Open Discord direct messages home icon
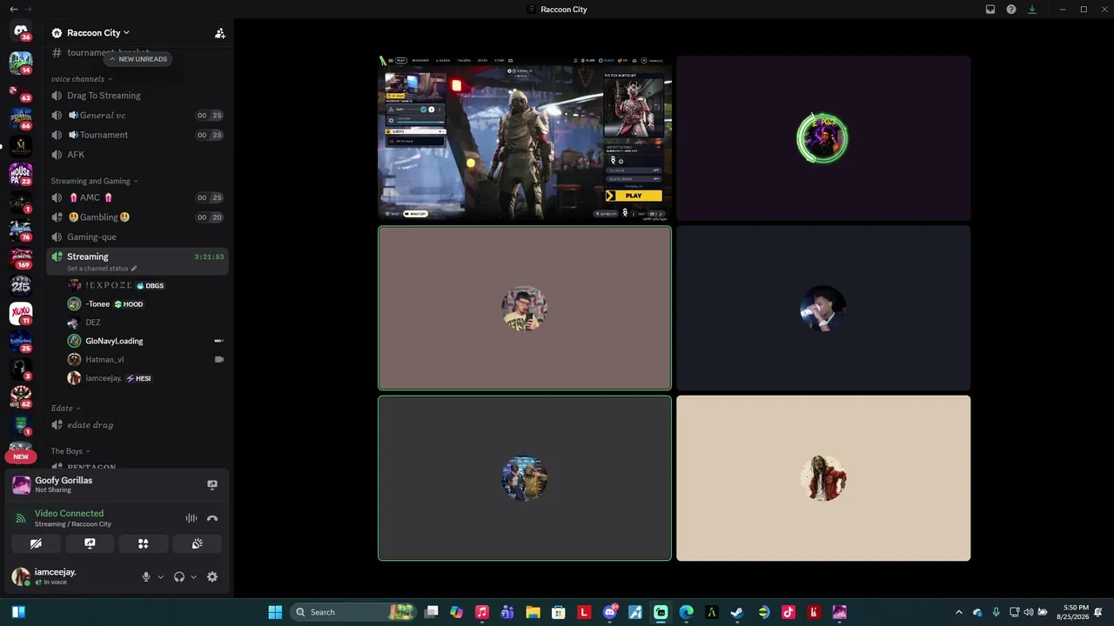This screenshot has width=1114, height=626. 21,32
